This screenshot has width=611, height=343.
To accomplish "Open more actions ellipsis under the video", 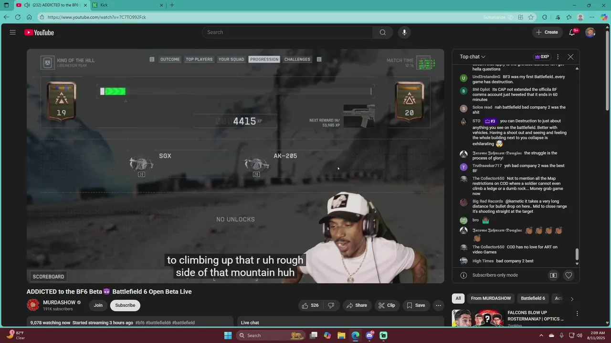I will 438,305.
